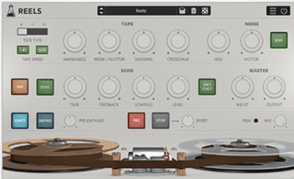This screenshot has width=294, height=179.
Task: Select the 3.75 tape speed button
Action: (42, 50)
